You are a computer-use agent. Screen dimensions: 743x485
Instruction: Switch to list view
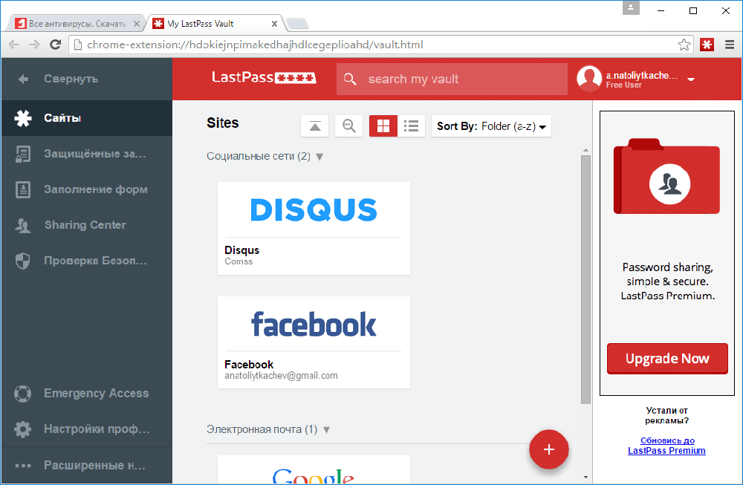412,126
